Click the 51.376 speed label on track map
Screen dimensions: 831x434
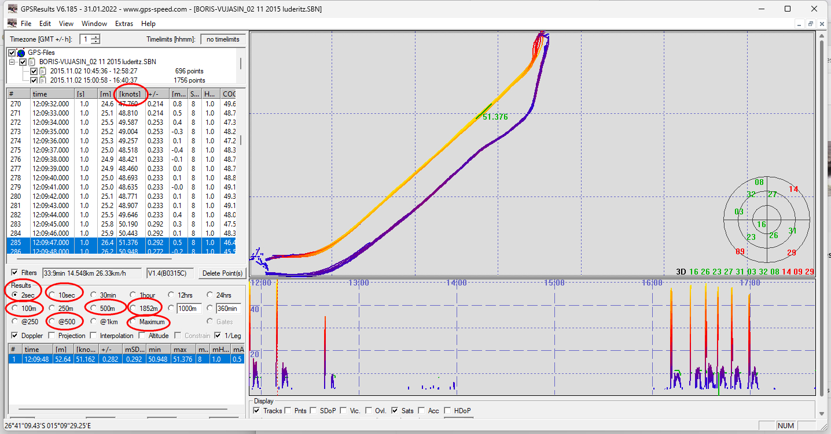(495, 117)
